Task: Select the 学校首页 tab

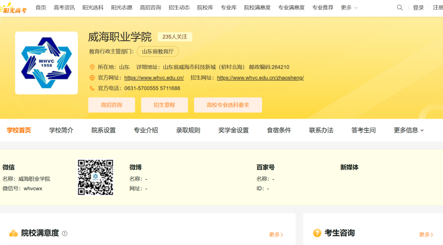Action: click(19, 130)
